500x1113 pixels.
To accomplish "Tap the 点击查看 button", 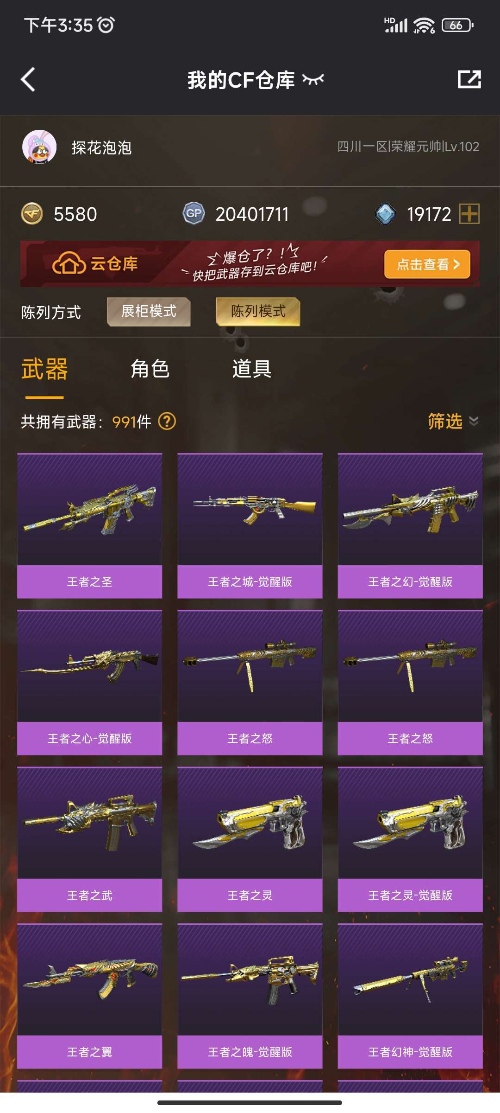I will coord(427,264).
